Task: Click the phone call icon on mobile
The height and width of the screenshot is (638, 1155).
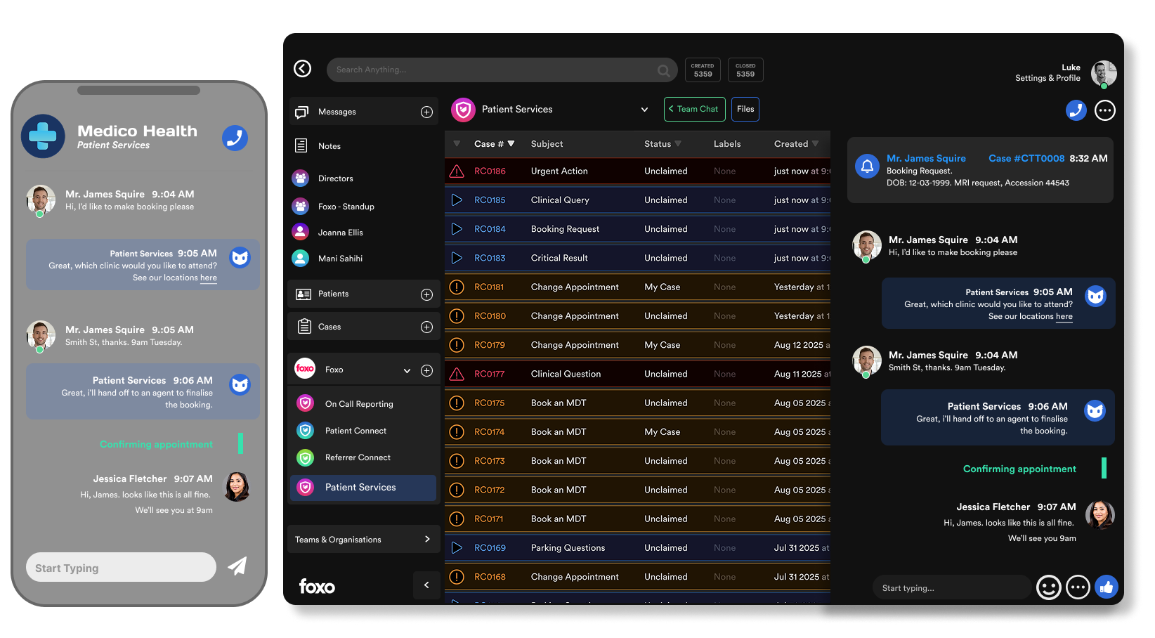Action: point(235,138)
